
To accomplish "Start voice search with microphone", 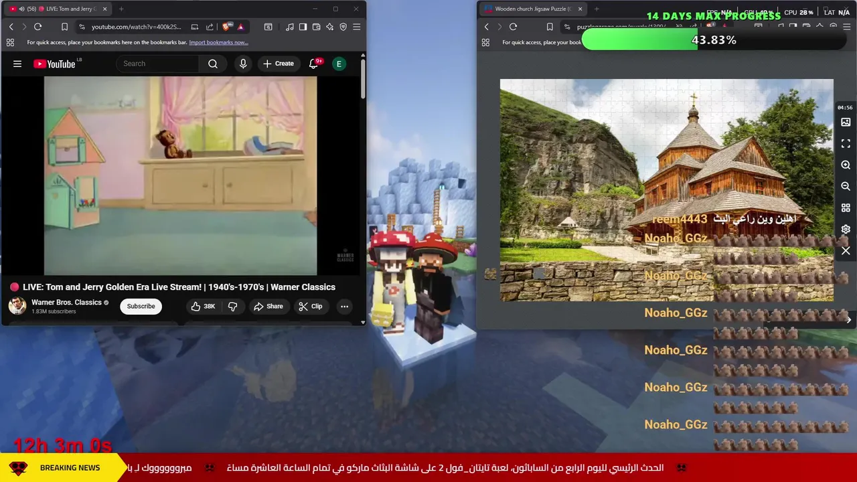I will pos(243,64).
